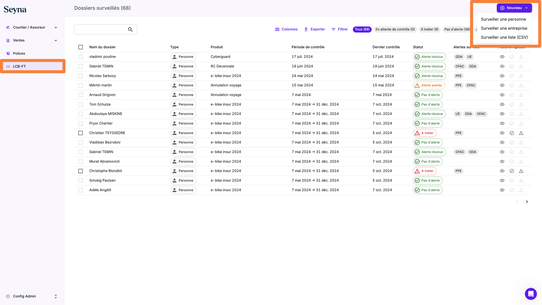The width and height of the screenshot is (542, 305).
Task: Check the Abdoulaye MISKINE checkbox
Action: tap(80, 114)
